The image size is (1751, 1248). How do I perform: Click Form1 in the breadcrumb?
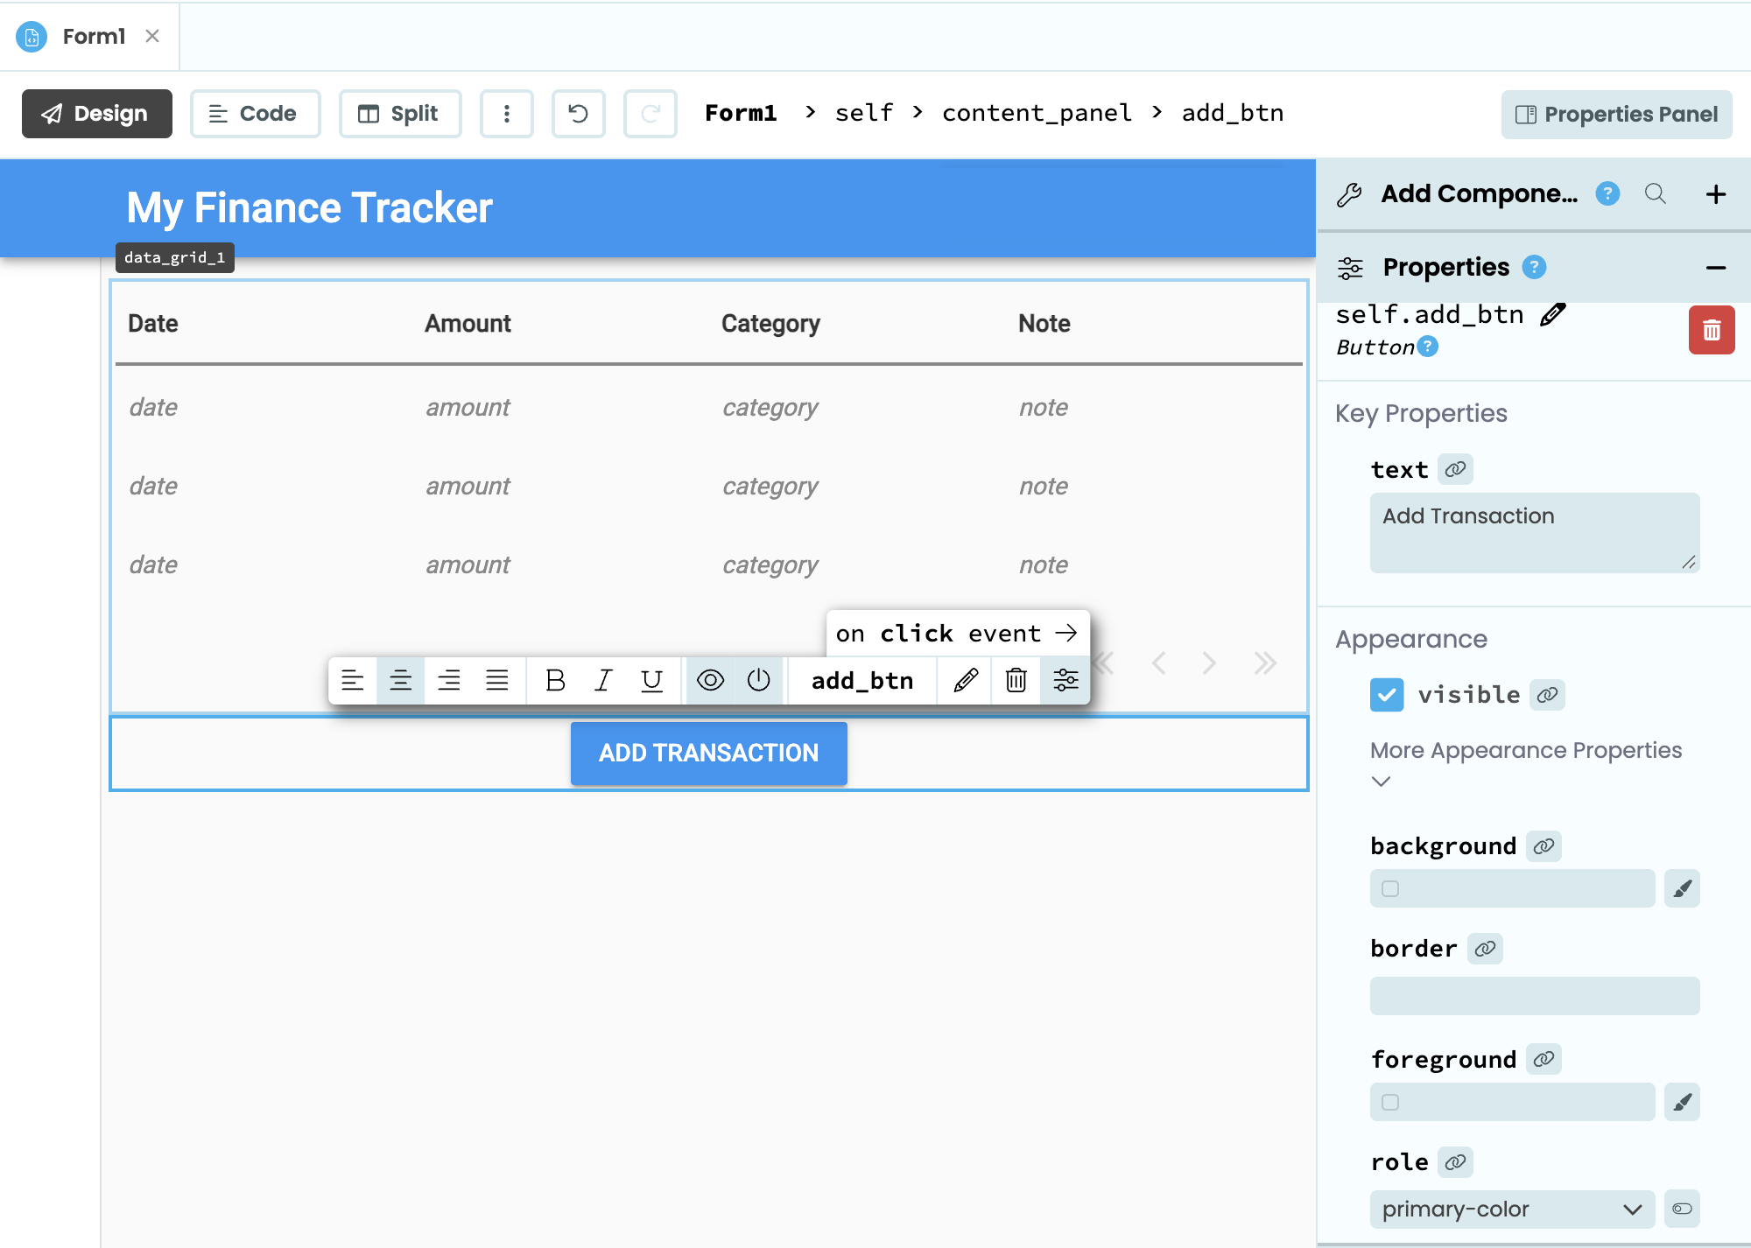point(741,113)
